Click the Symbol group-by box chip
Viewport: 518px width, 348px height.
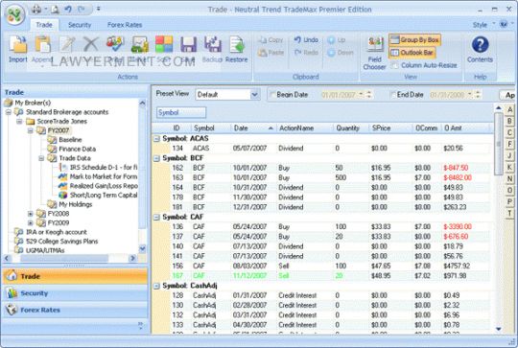181,112
